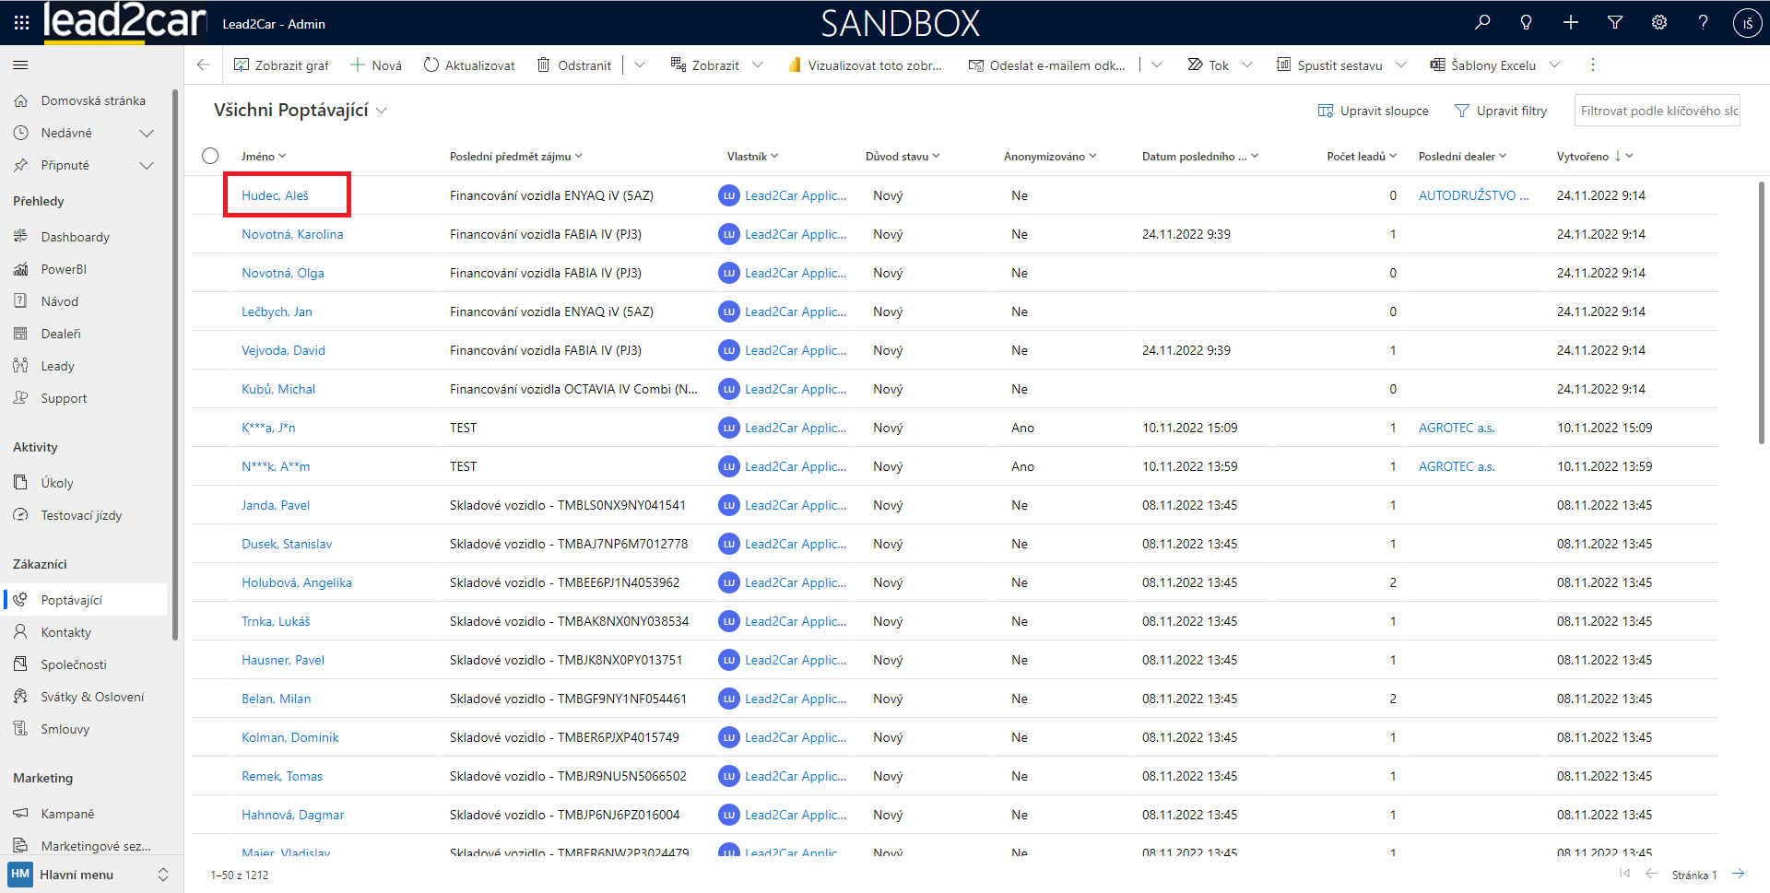Screen dimensions: 1770x893
Task: Open the app launcher waffle icon
Action: click(x=21, y=23)
